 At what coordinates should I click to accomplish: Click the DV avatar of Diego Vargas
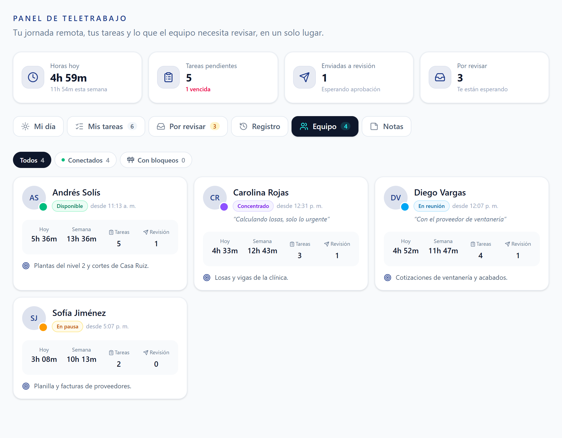[x=396, y=198]
